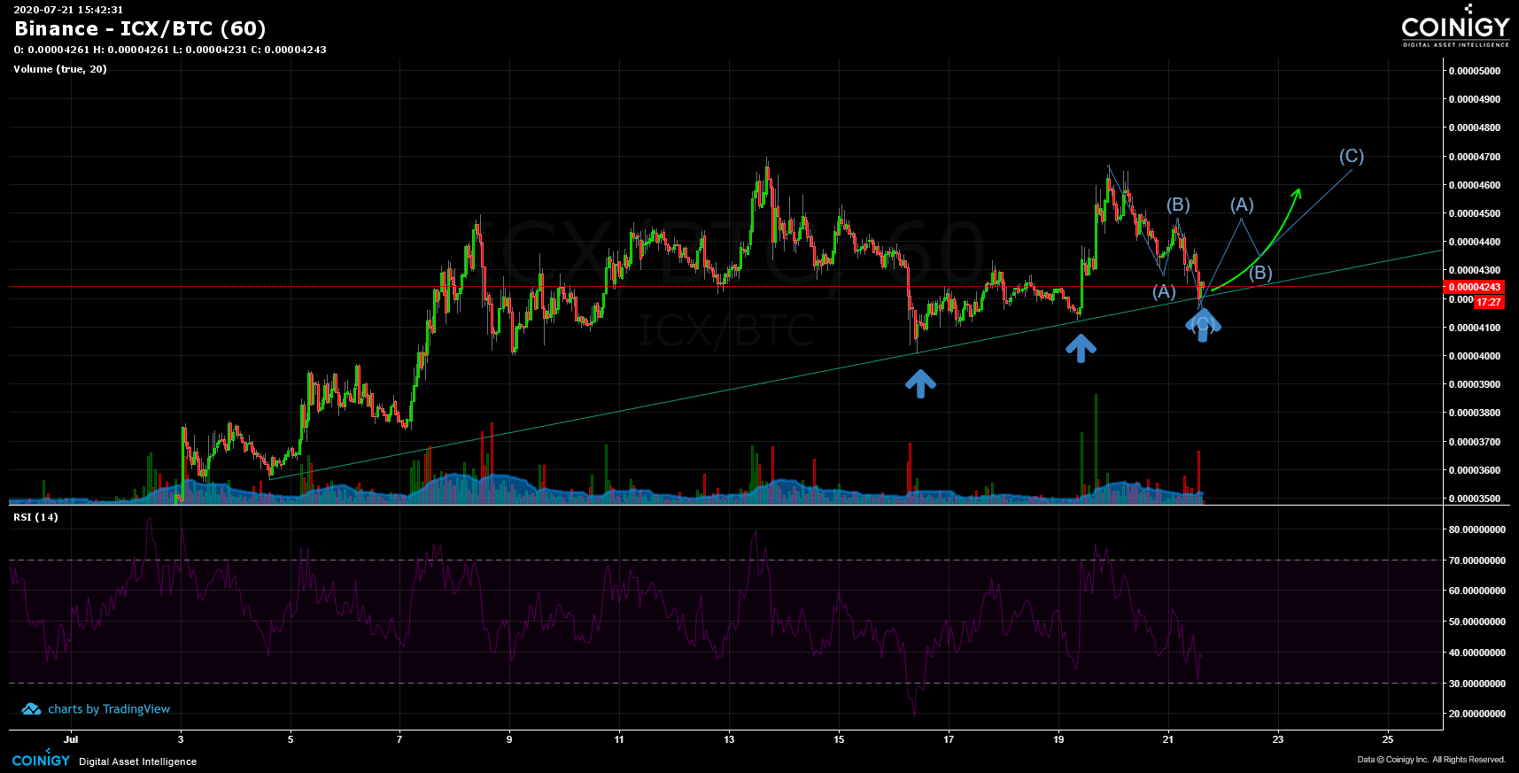Click the 0.00005000 price axis label
Viewport: 1519px width, 773px height.
1475,71
